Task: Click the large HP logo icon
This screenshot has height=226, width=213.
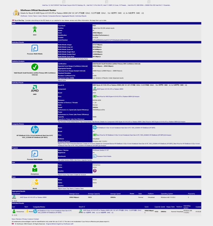Action: pos(35,130)
